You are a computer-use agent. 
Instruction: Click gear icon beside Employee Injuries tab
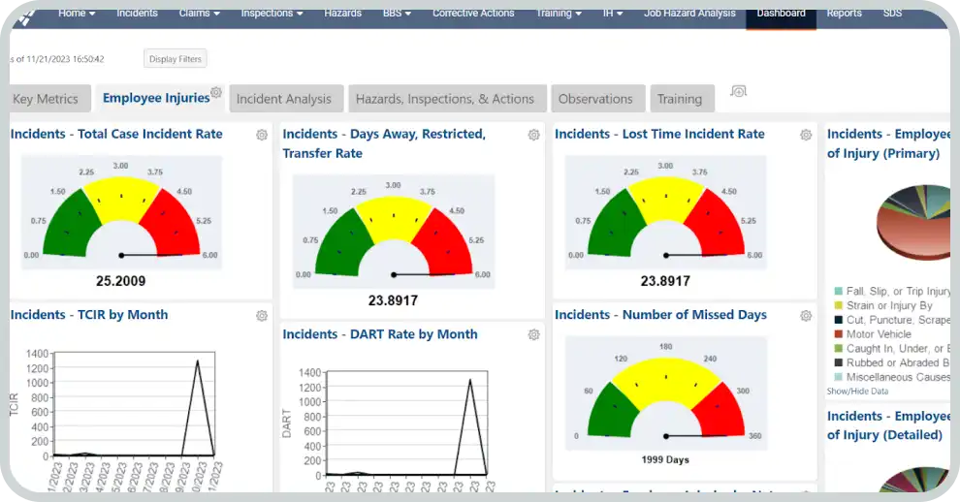(x=216, y=93)
